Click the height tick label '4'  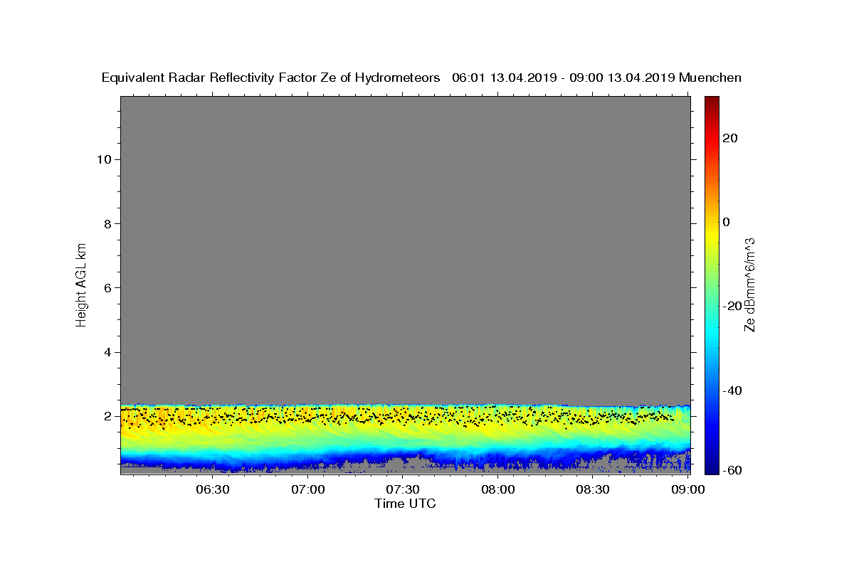point(107,352)
